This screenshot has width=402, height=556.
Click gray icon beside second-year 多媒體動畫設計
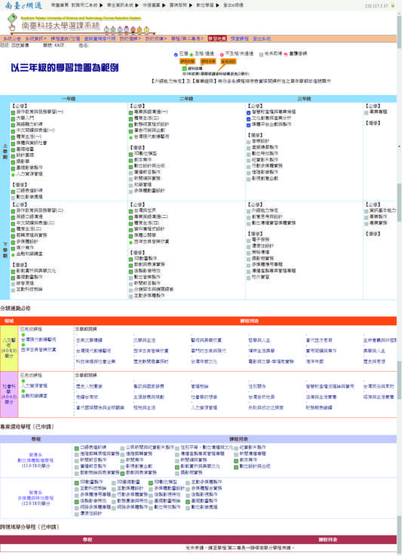pos(130,192)
